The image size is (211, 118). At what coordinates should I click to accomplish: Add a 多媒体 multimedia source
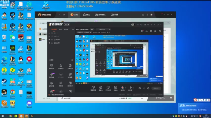tap(116, 88)
